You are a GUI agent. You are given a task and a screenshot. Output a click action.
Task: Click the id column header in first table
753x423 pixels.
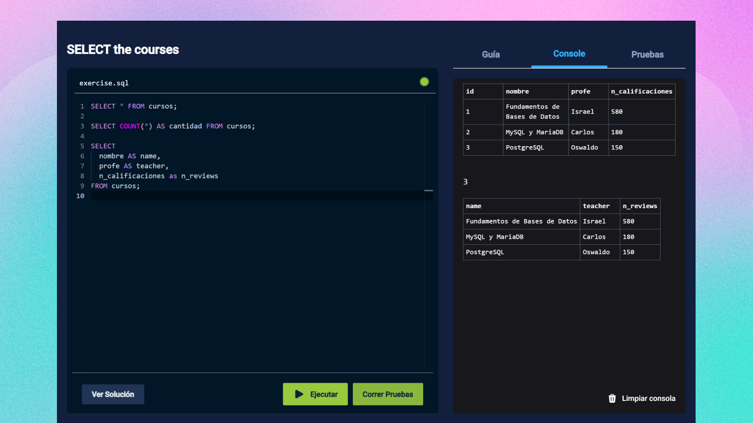pyautogui.click(x=469, y=91)
